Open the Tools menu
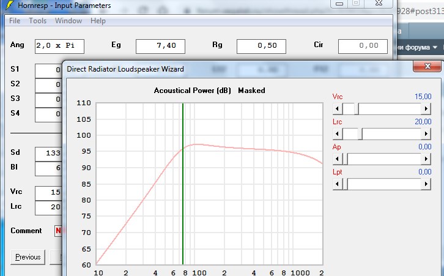 [38, 21]
